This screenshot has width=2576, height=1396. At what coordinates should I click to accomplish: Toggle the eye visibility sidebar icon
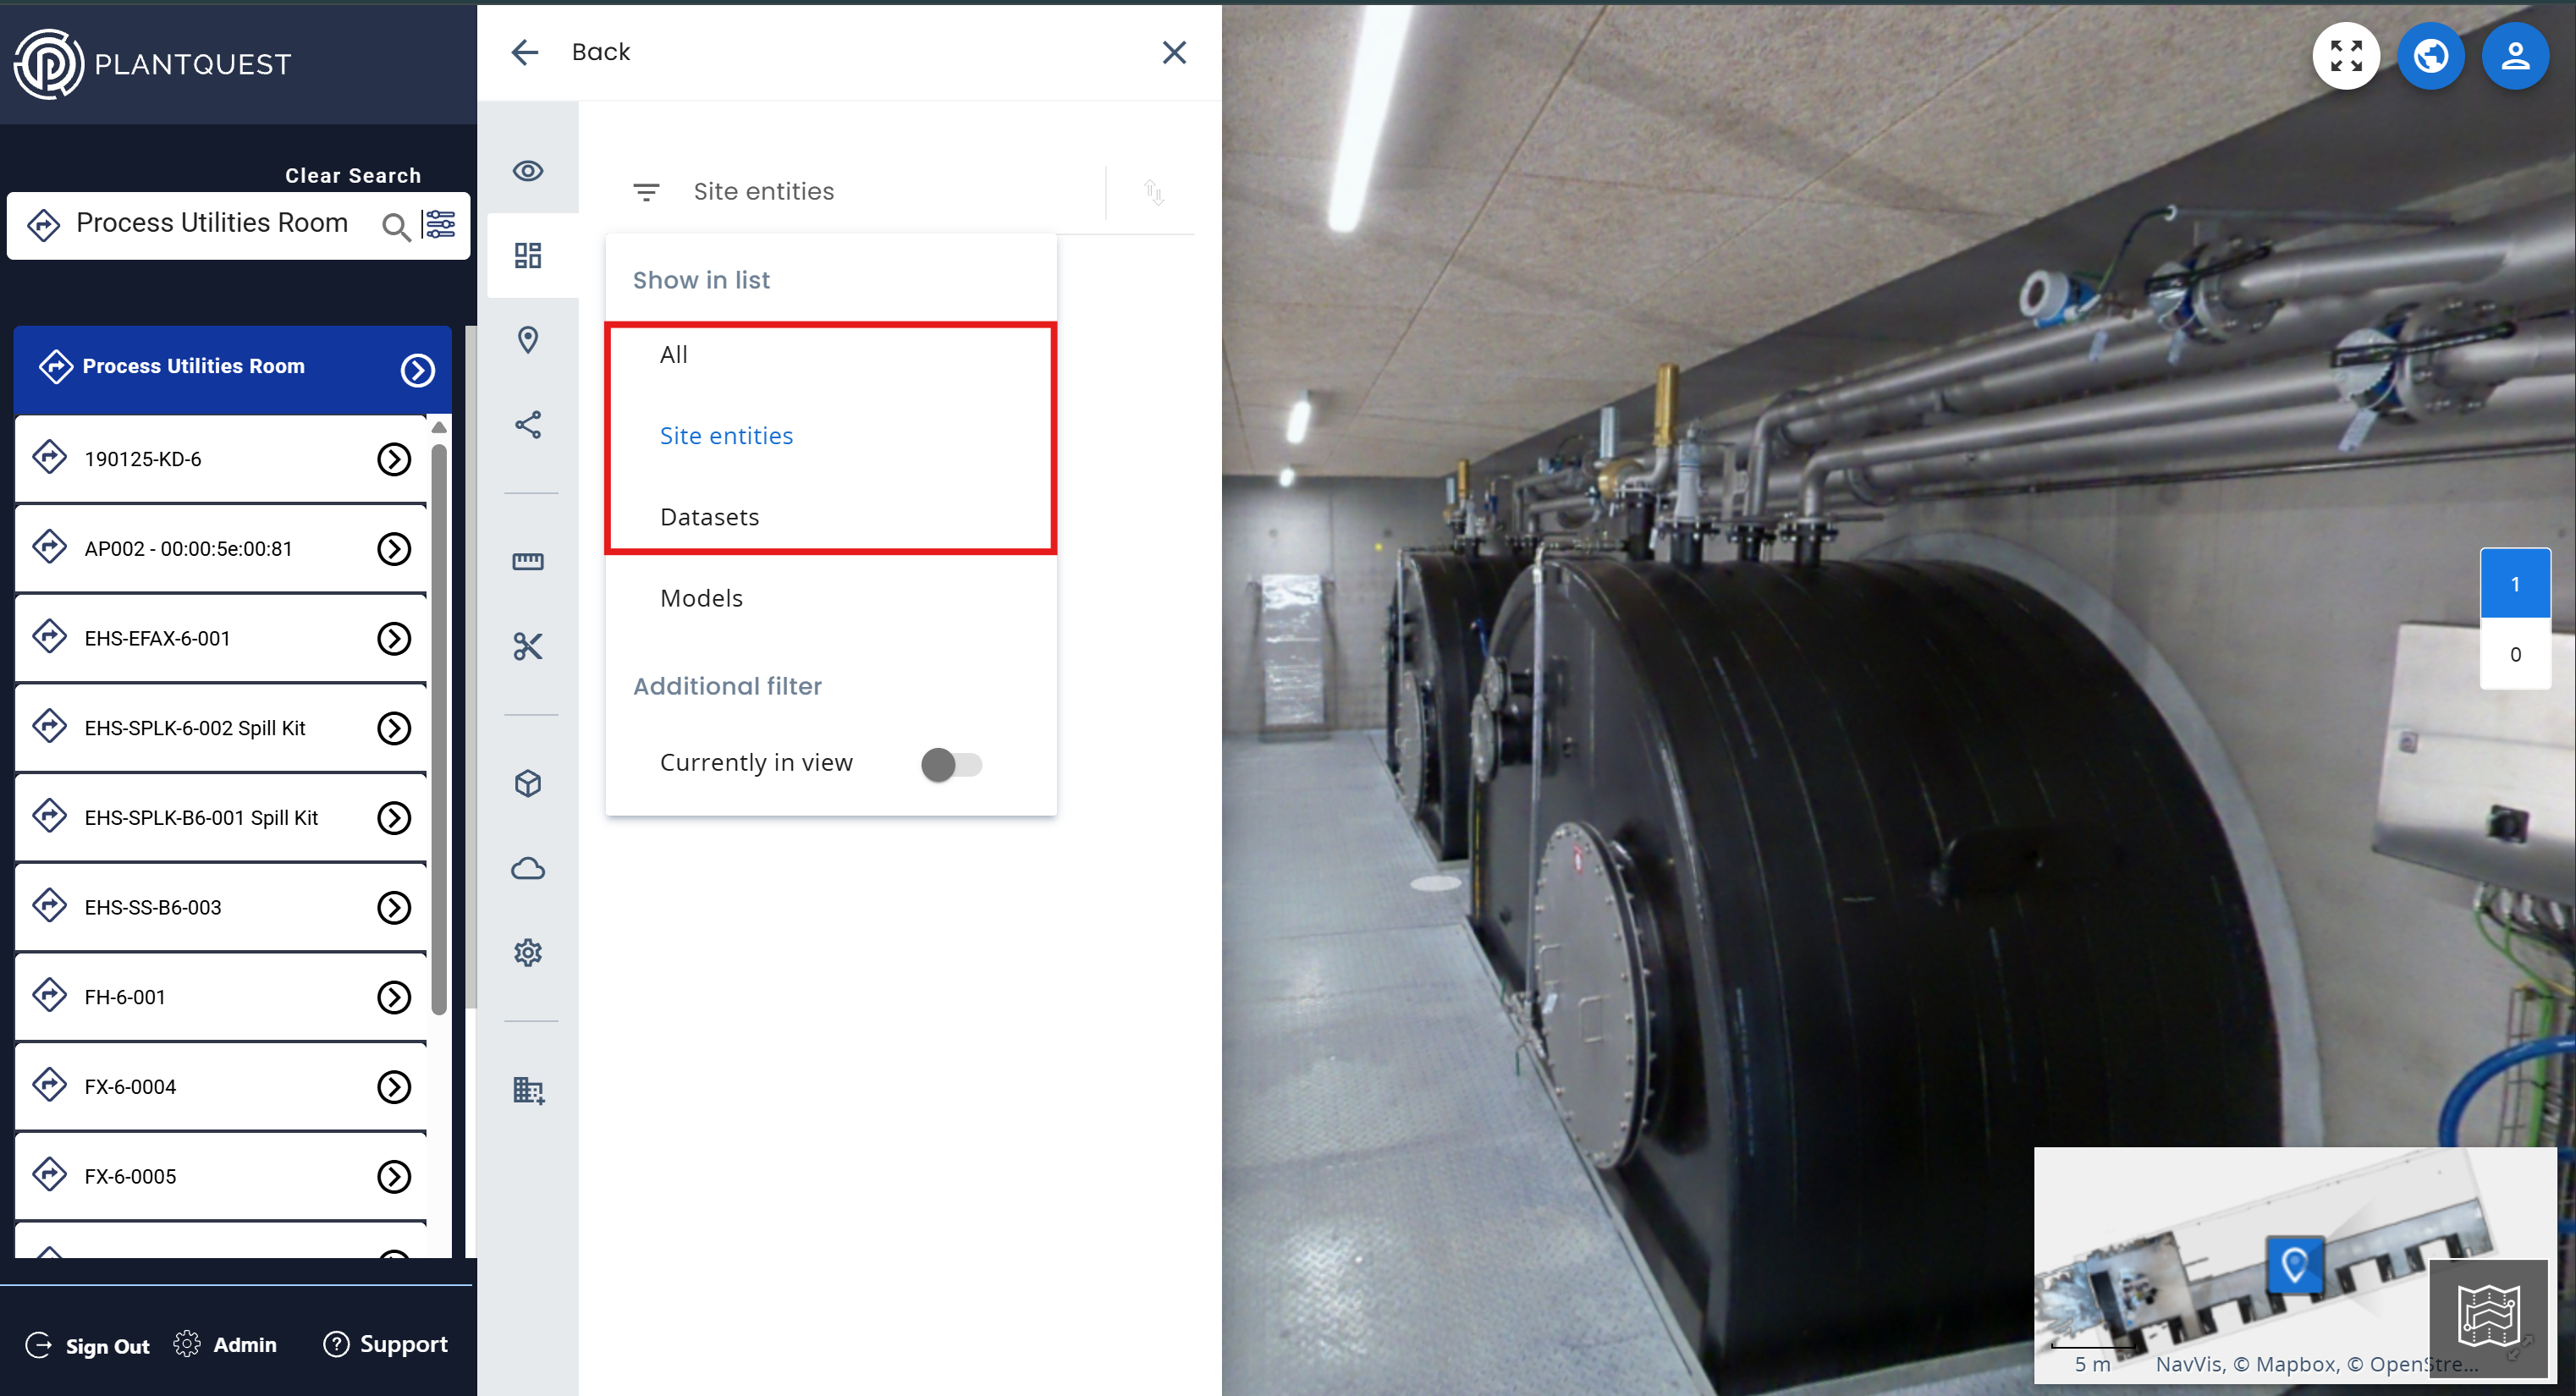(528, 171)
